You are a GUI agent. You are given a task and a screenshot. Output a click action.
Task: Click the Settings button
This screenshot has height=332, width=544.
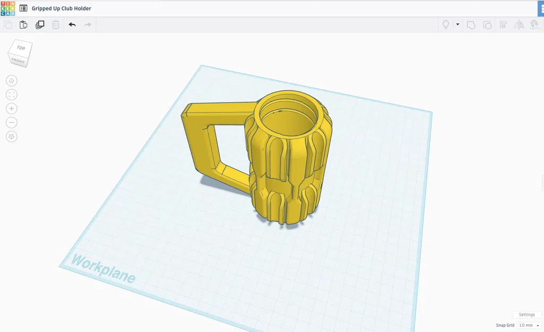pyautogui.click(x=526, y=314)
